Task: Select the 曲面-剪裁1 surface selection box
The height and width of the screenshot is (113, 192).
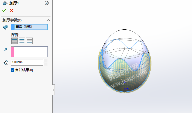Action: (x=31, y=27)
